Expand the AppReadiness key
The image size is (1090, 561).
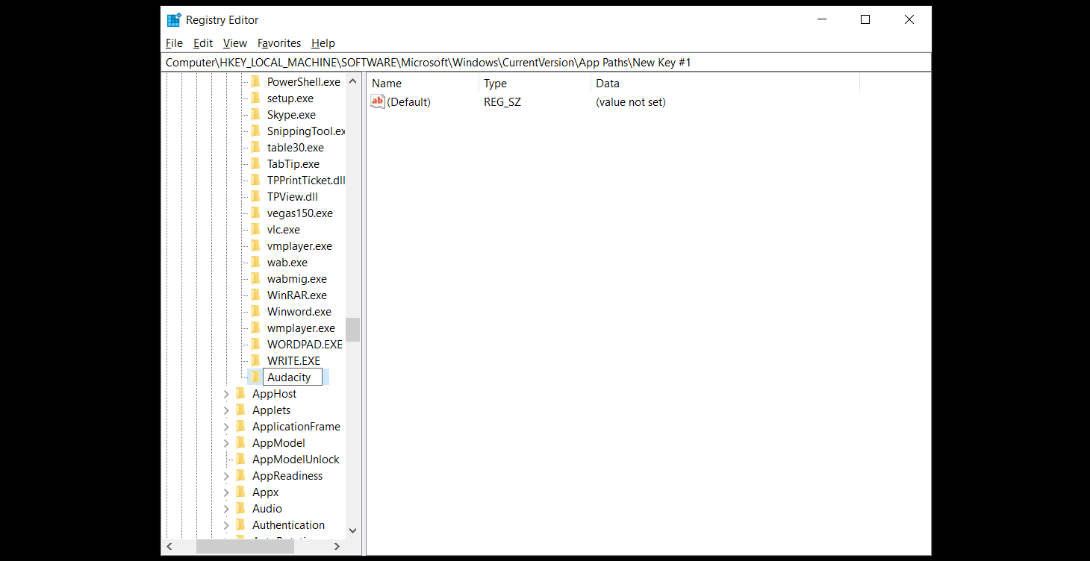[226, 476]
